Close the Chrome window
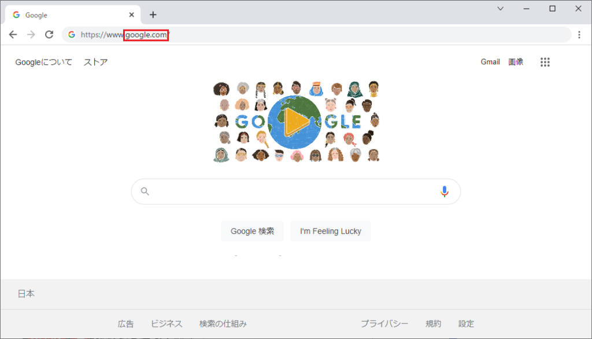The width and height of the screenshot is (592, 339). click(x=578, y=8)
